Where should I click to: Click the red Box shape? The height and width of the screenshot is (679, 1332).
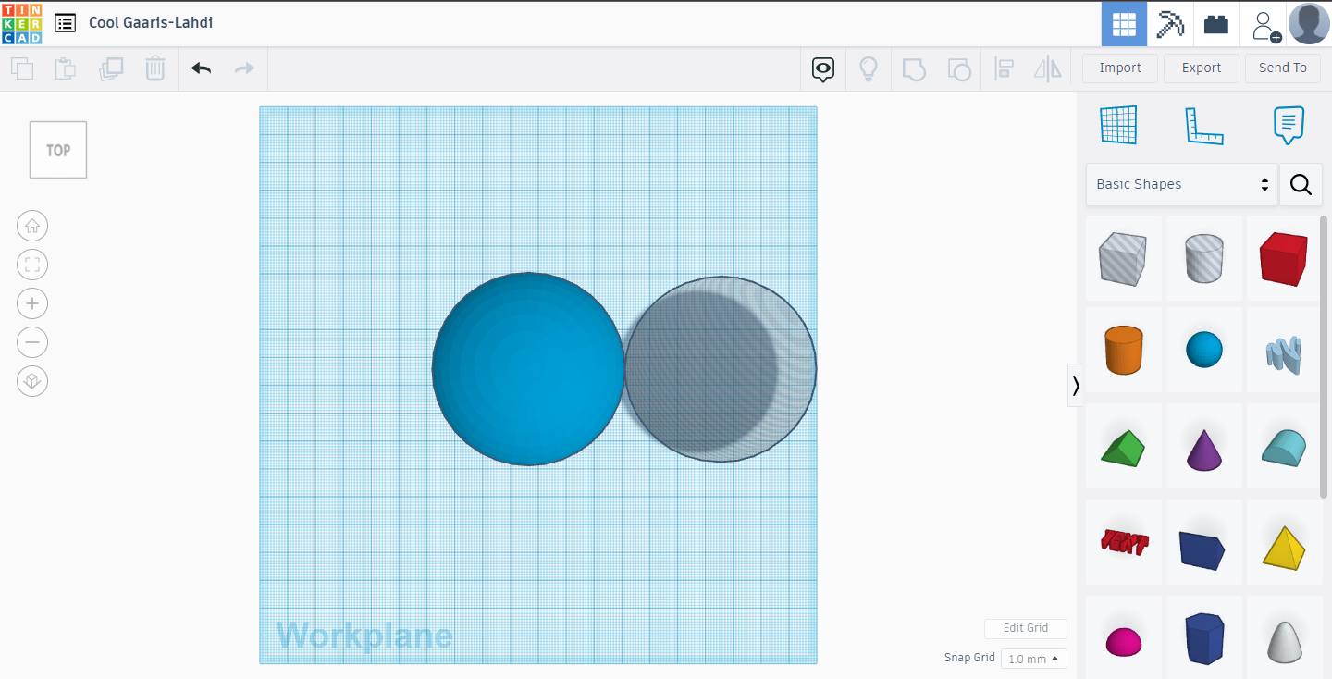[x=1283, y=257]
